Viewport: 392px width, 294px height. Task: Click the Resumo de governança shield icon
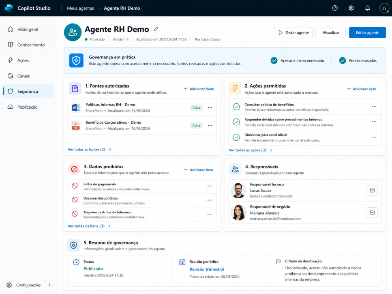(x=73, y=245)
